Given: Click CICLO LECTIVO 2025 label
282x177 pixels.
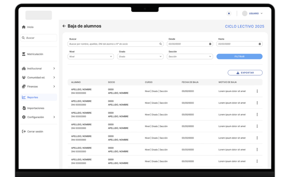Looking at the screenshot, I should click(245, 26).
